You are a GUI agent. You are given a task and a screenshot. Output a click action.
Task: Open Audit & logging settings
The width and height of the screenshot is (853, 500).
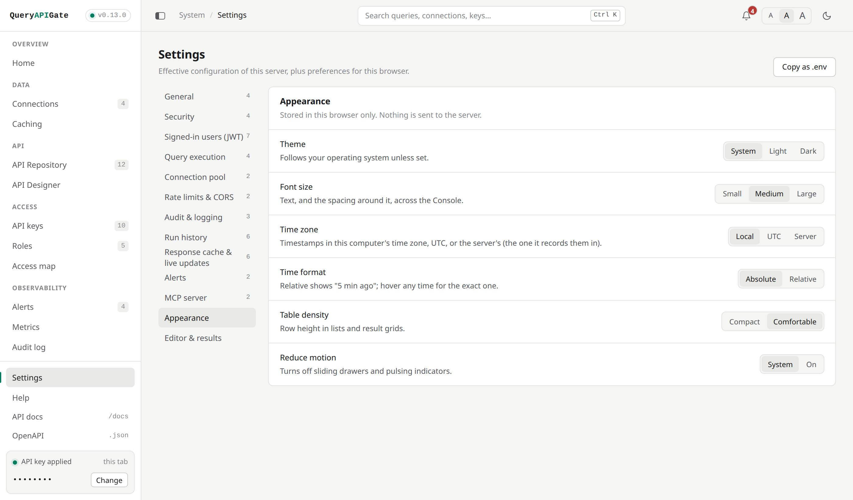click(x=207, y=217)
